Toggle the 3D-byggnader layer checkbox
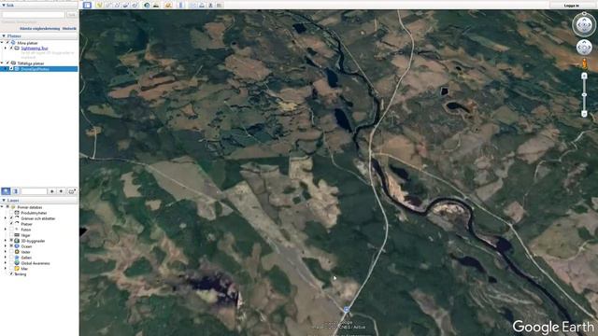 click(x=11, y=241)
